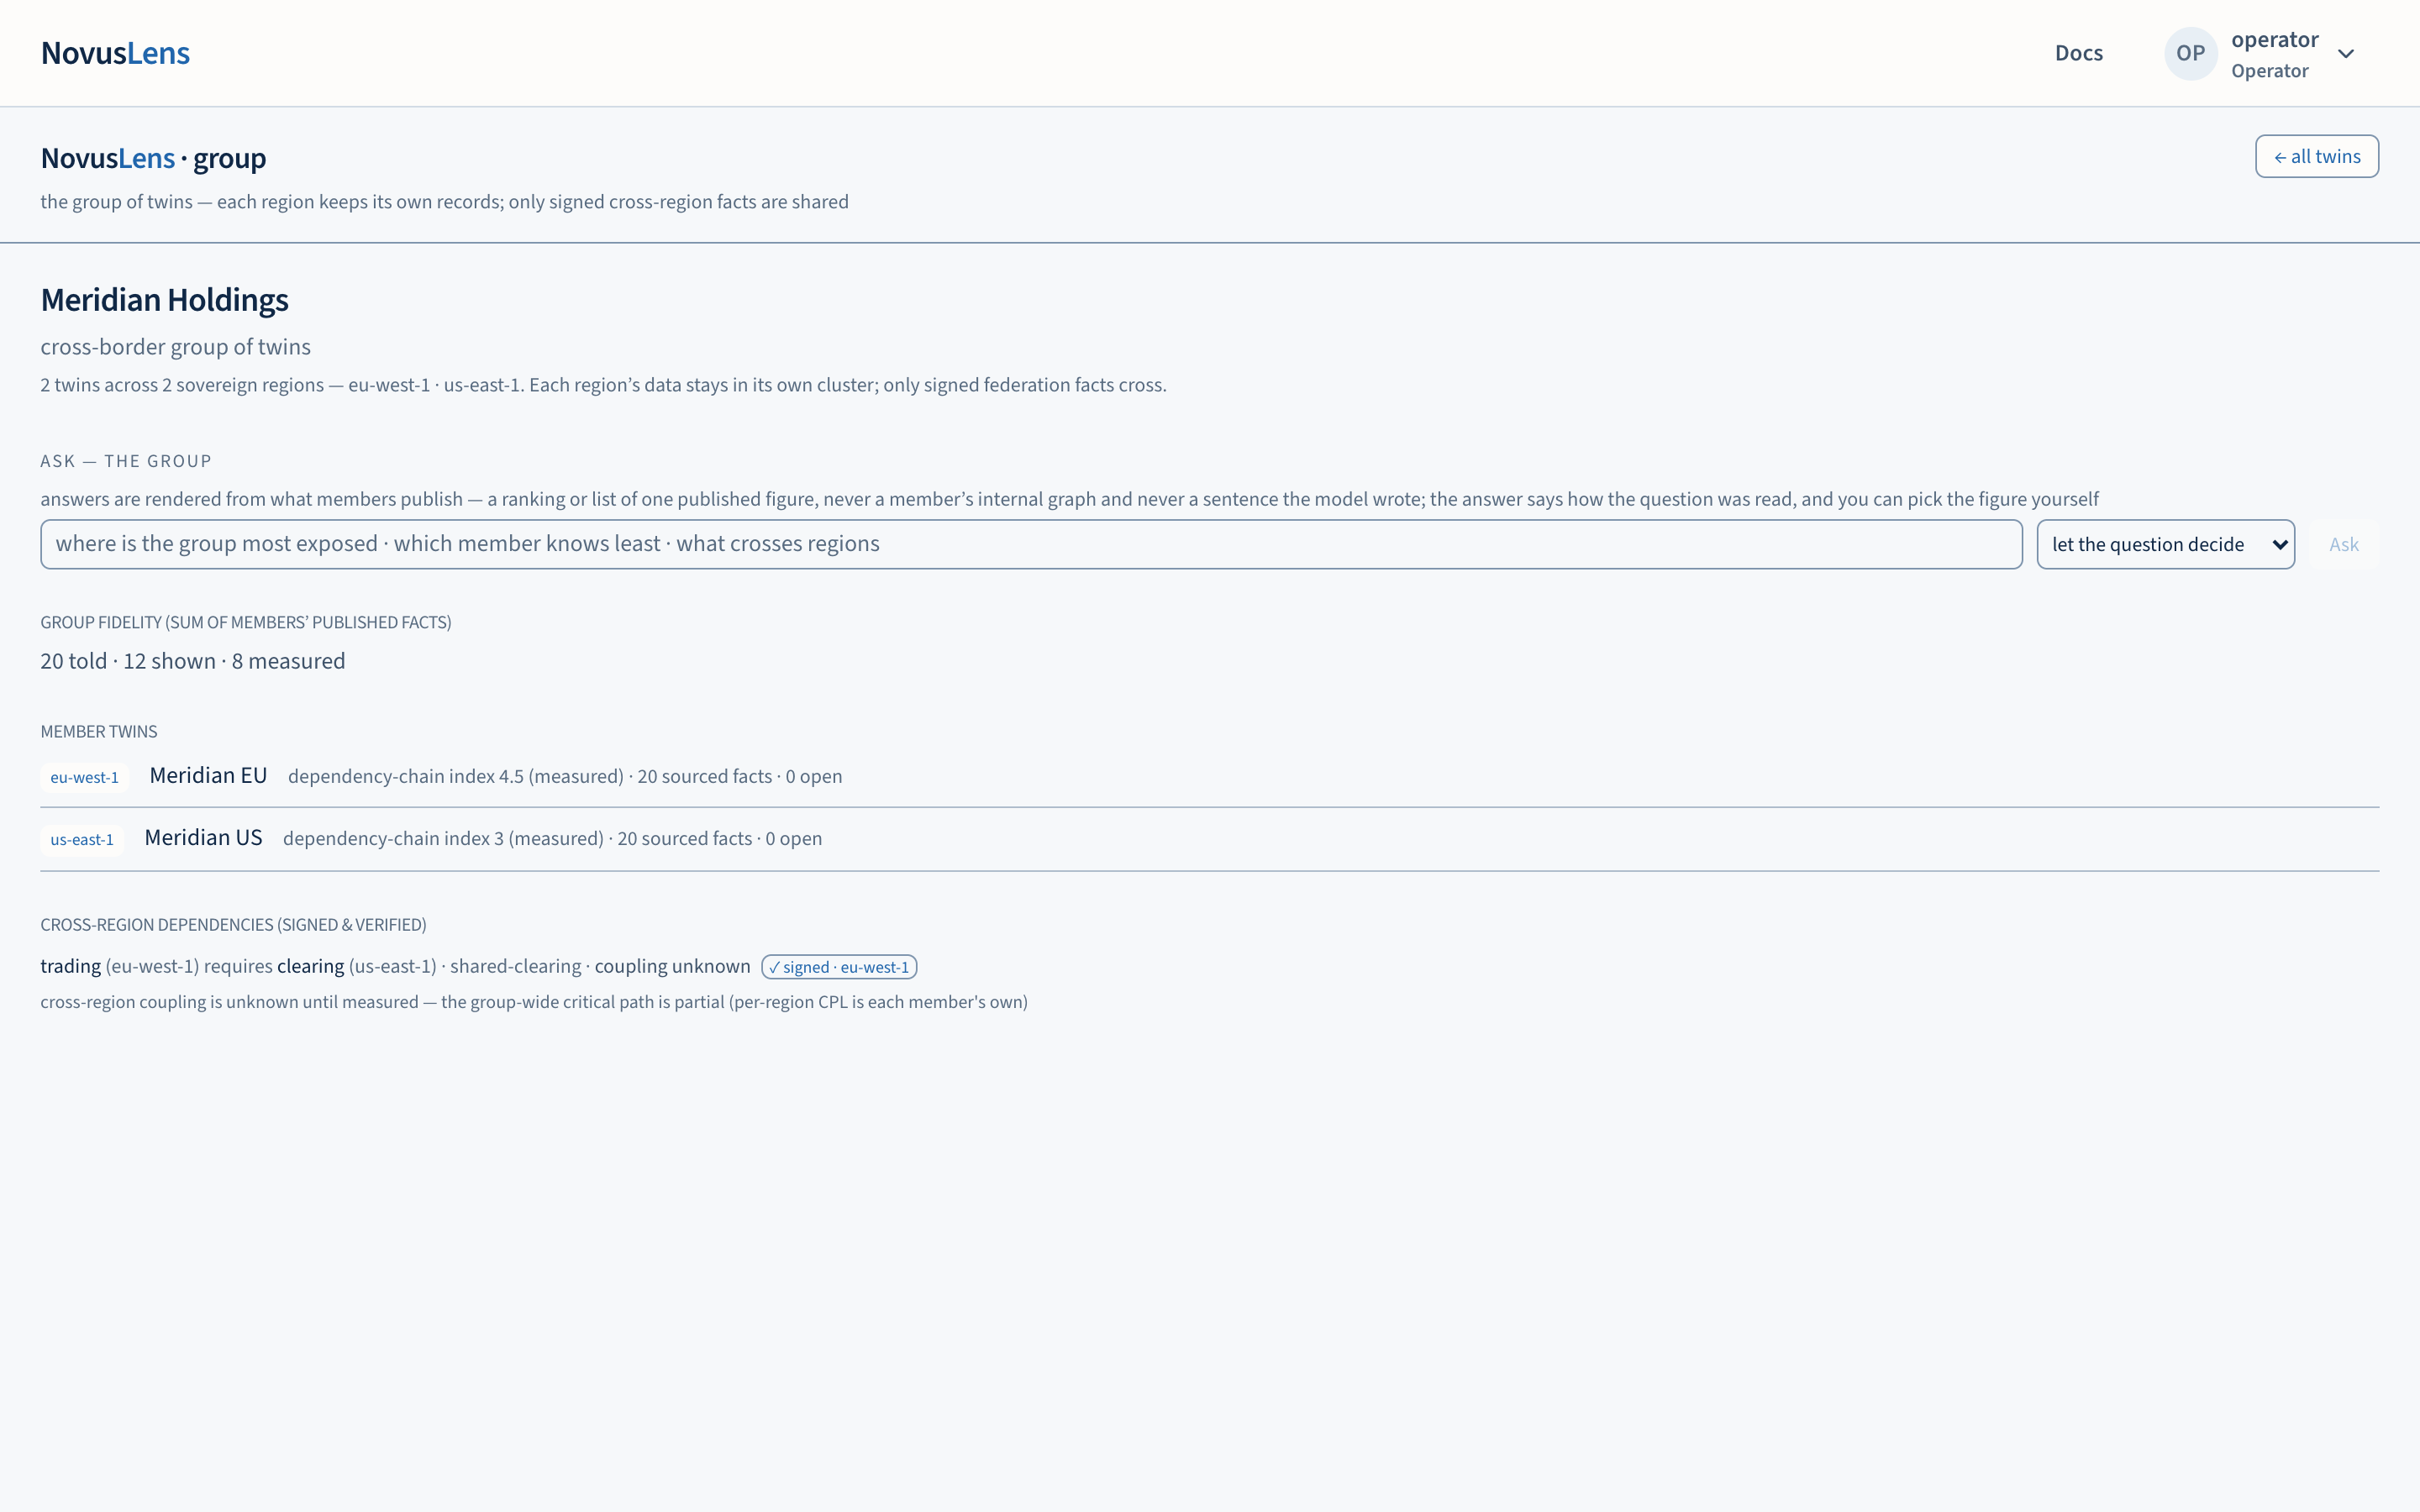This screenshot has width=2420, height=1512.
Task: Click 'dependency-chain index 3 (measured)' text
Action: [x=443, y=839]
